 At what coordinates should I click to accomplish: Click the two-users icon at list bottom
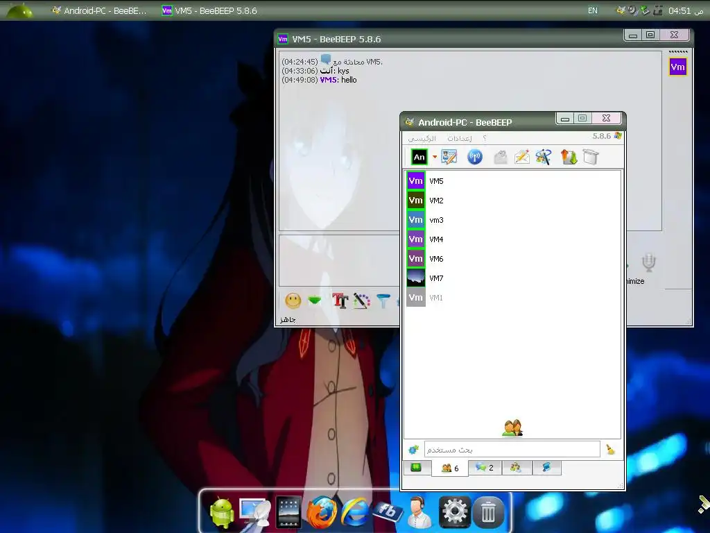(x=512, y=428)
